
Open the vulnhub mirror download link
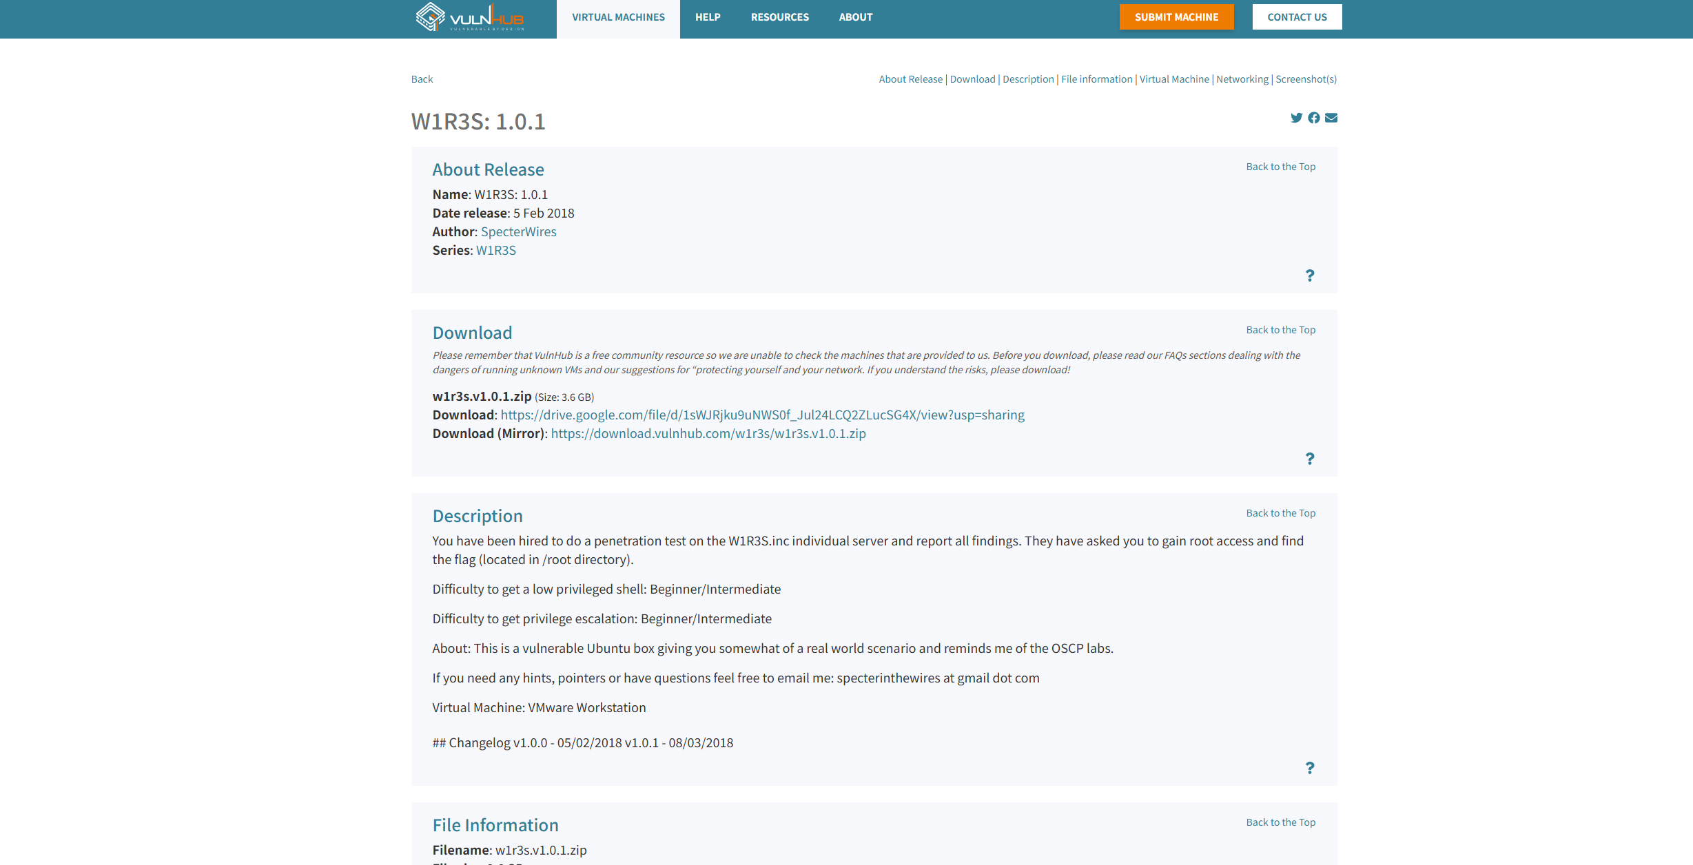(x=708, y=434)
